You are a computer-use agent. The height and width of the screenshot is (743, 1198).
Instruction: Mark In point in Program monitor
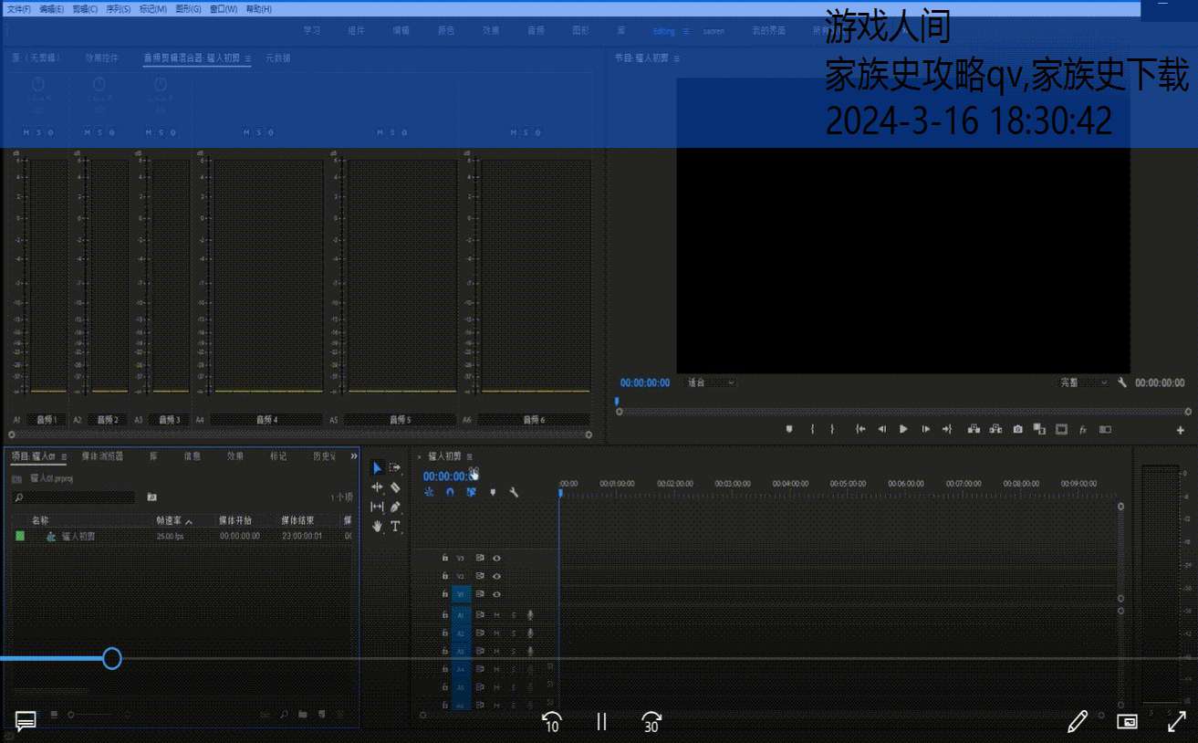tap(812, 429)
